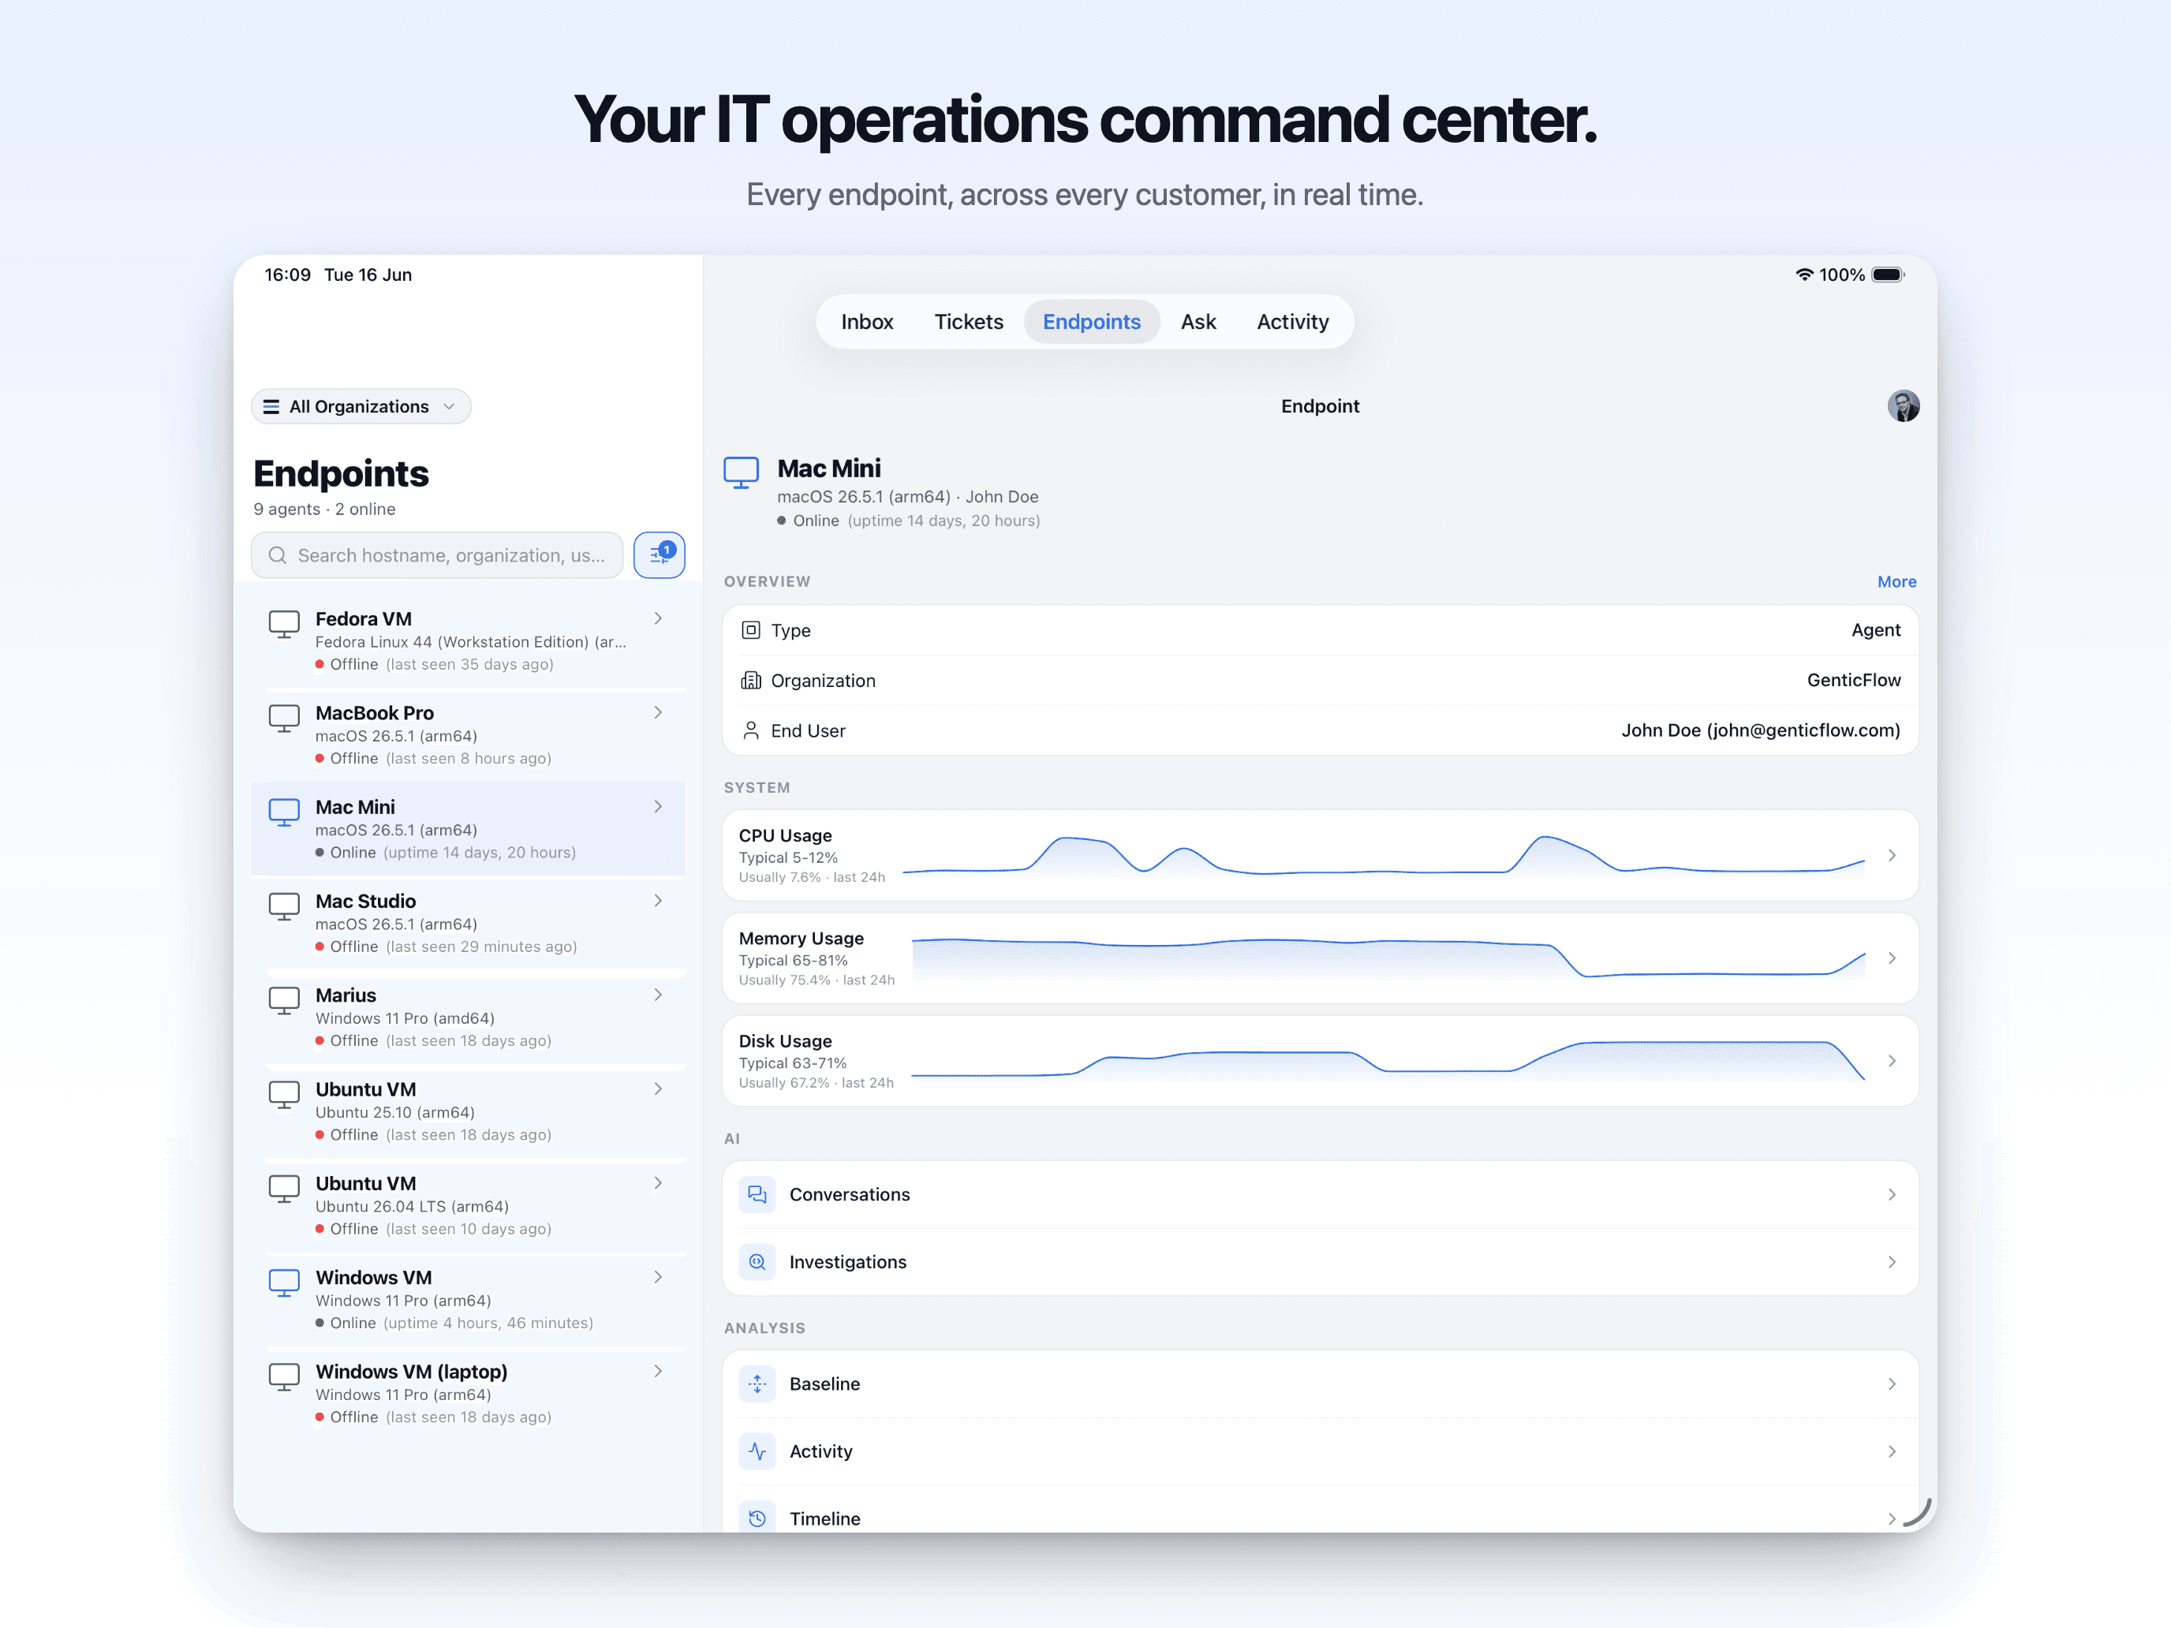Click the Conversations chat bubbles icon
The height and width of the screenshot is (1628, 2171).
[757, 1194]
